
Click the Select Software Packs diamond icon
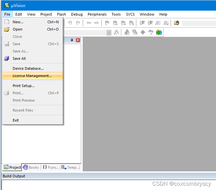(x=151, y=32)
